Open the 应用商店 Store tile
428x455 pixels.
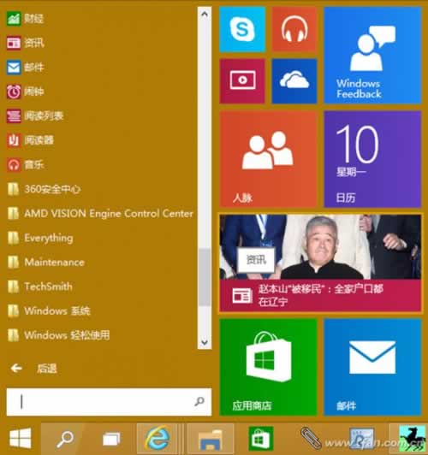point(268,367)
